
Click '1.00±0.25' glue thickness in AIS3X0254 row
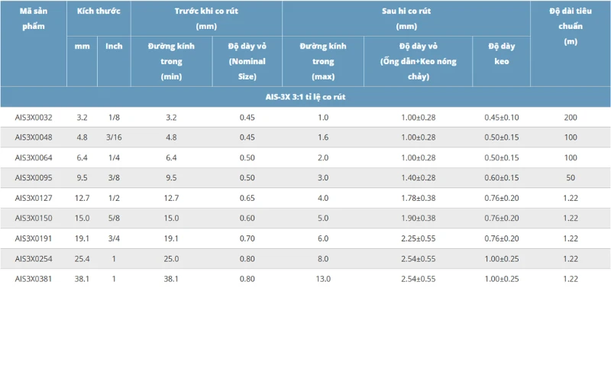click(x=502, y=258)
